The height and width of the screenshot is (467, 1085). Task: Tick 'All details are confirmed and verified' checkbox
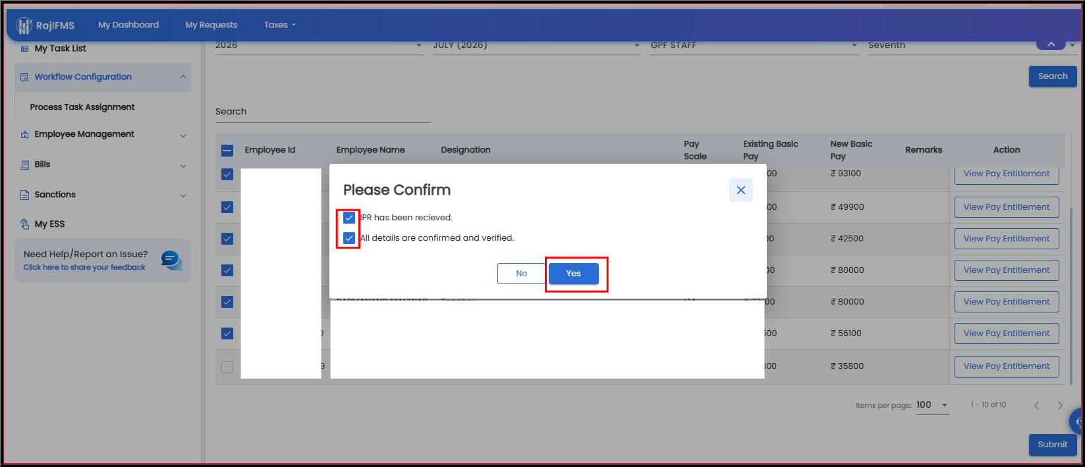349,238
